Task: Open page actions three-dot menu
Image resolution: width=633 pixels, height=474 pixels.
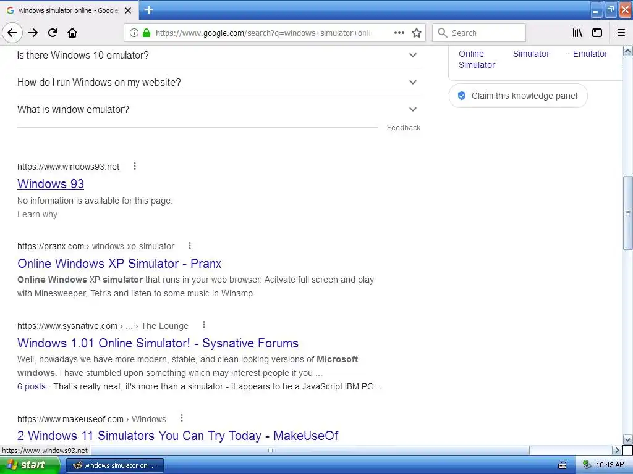Action: click(399, 33)
